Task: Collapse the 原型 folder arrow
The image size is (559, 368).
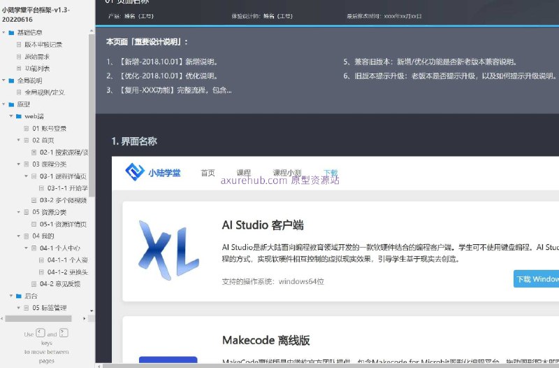Action: [x=3, y=104]
